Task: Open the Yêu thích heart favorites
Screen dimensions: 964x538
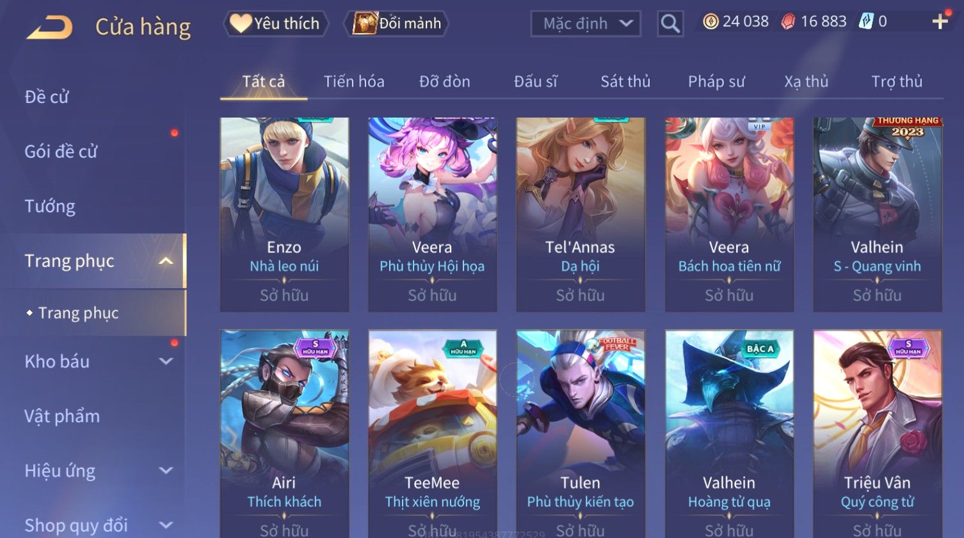Action: click(x=275, y=24)
